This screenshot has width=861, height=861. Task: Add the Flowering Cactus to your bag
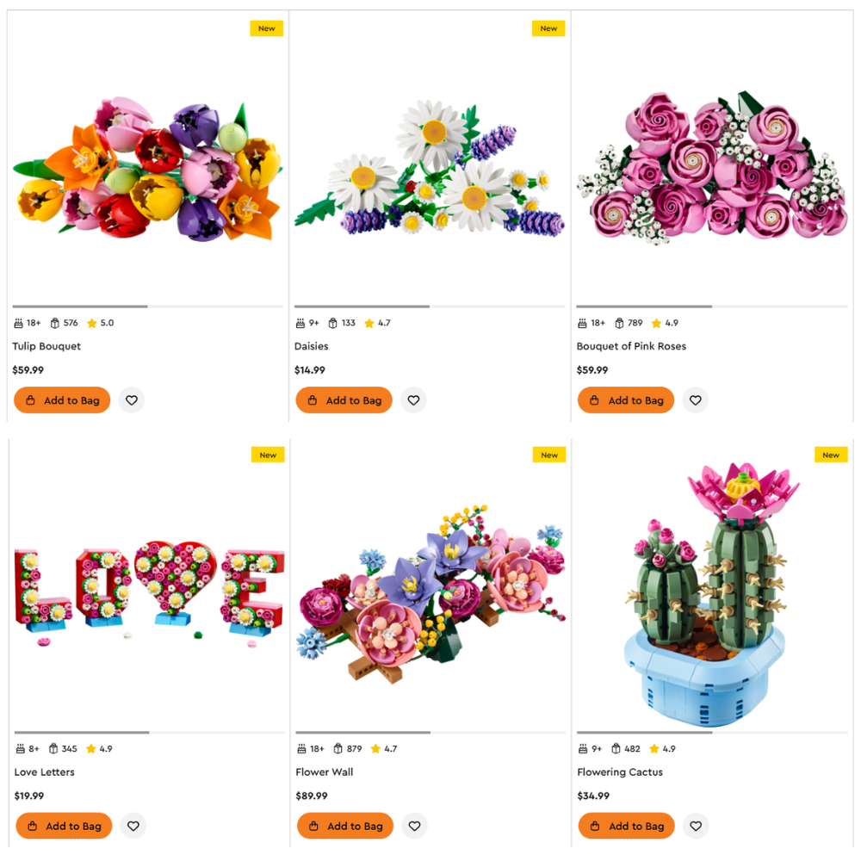626,826
